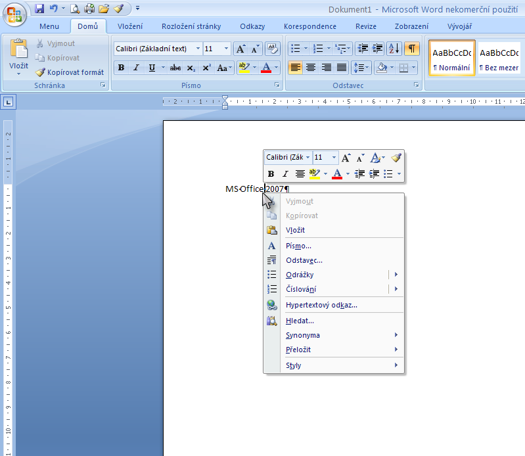Expand ribbon font size dropdown
The image size is (525, 456).
[226, 49]
